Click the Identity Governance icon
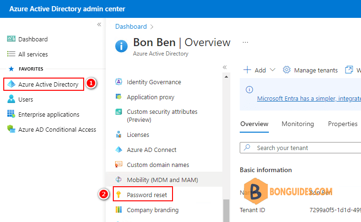 pyautogui.click(x=118, y=82)
